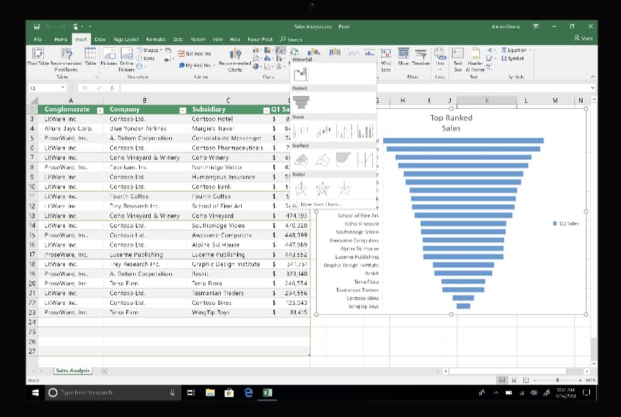Adjust the zoom slider handle
The width and height of the screenshot is (621, 417).
tap(557, 380)
